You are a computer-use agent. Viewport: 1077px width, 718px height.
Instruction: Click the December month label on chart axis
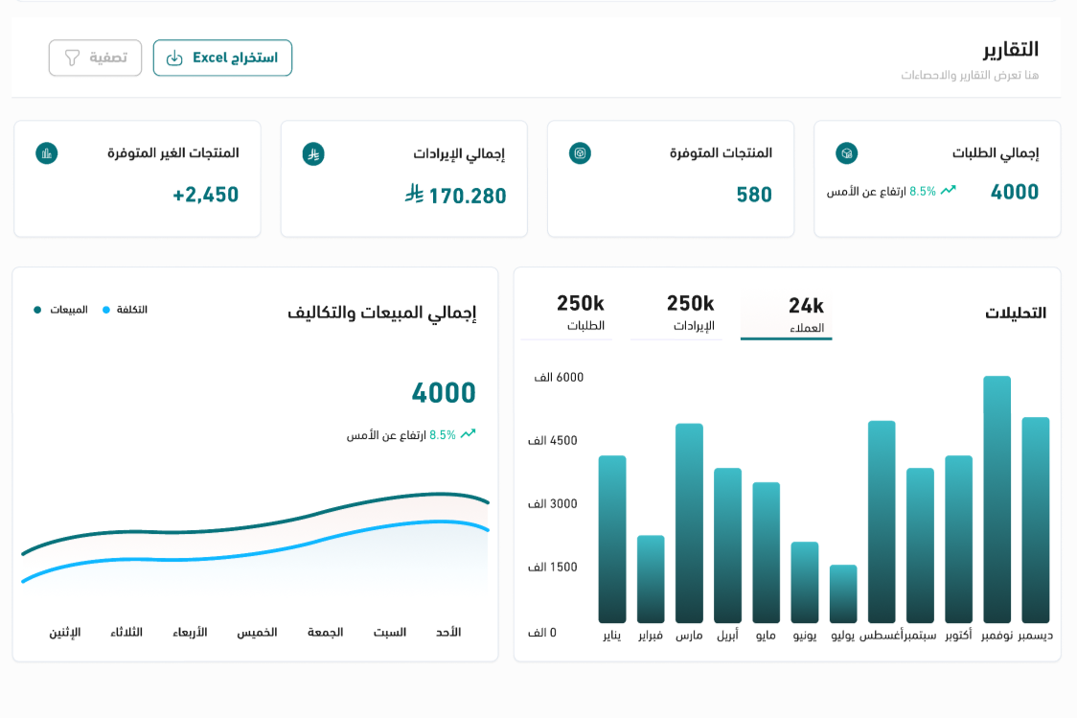coord(1035,636)
